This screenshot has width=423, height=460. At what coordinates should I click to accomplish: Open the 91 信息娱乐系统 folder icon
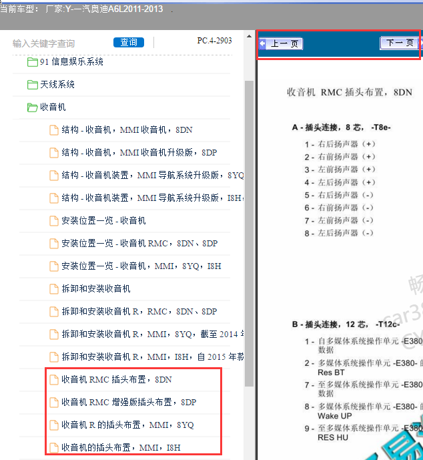point(32,62)
